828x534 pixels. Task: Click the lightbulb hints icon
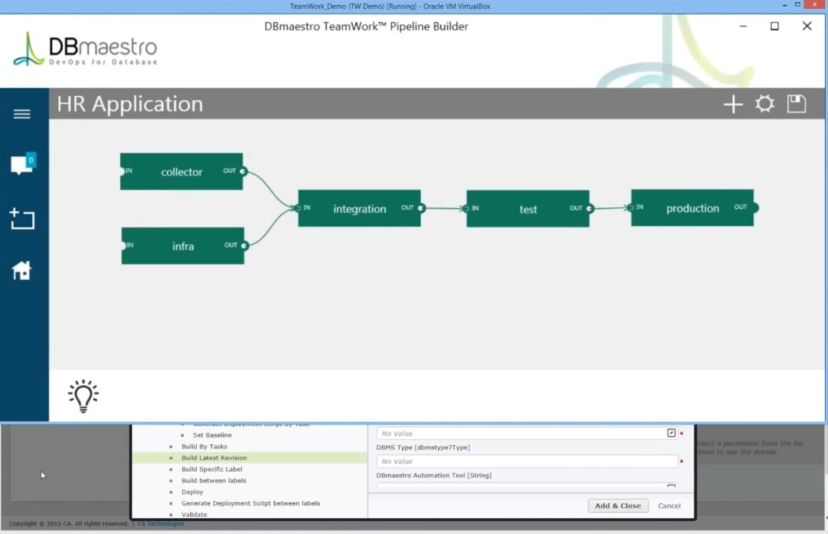coord(83,395)
